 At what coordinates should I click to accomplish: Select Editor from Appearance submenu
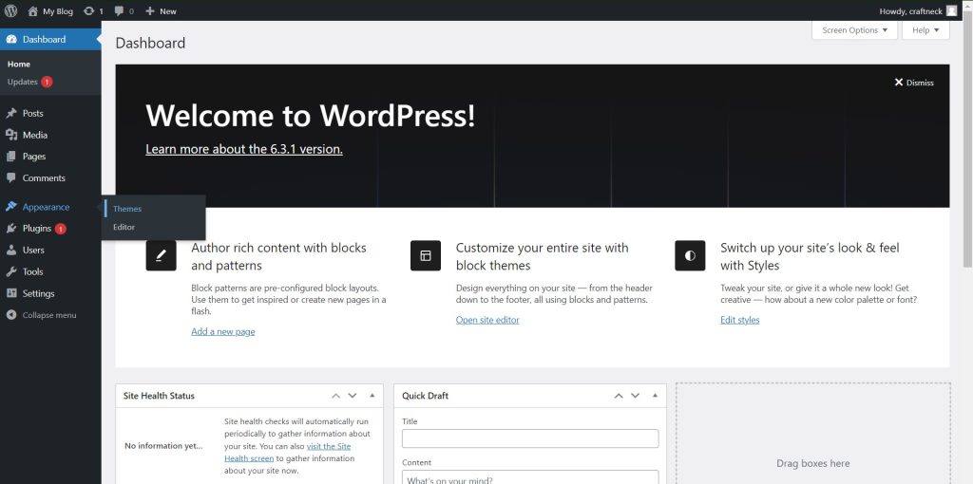tap(124, 227)
